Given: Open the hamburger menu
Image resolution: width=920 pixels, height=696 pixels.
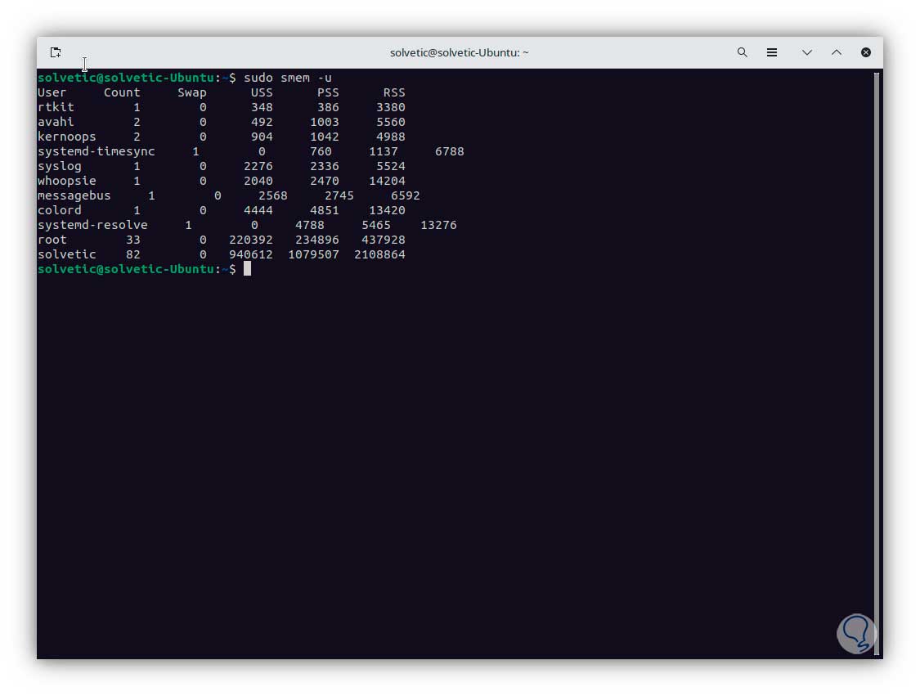Looking at the screenshot, I should [x=771, y=52].
